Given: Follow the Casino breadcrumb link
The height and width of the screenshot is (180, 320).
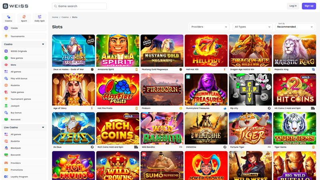Looking at the screenshot, I should tap(64, 17).
